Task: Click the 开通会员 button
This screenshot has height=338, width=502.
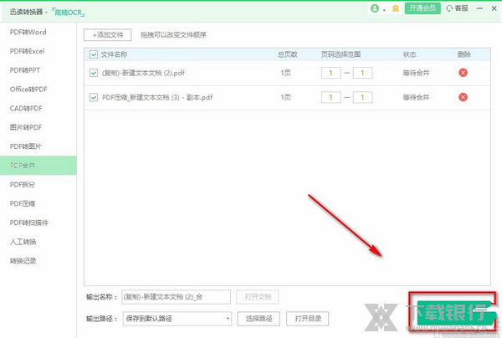Action: pos(423,8)
